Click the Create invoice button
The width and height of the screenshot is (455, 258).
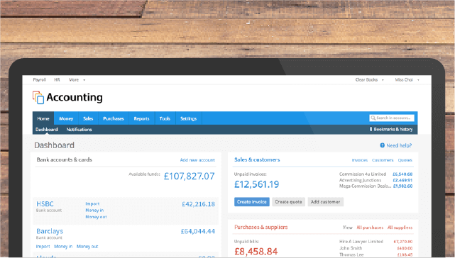point(251,202)
